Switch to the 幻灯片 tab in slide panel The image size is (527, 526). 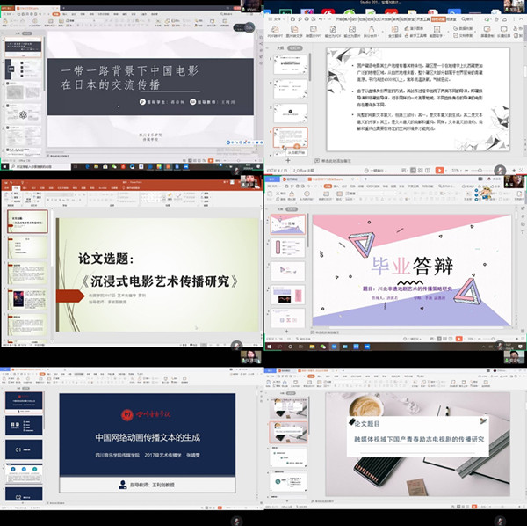(x=295, y=49)
